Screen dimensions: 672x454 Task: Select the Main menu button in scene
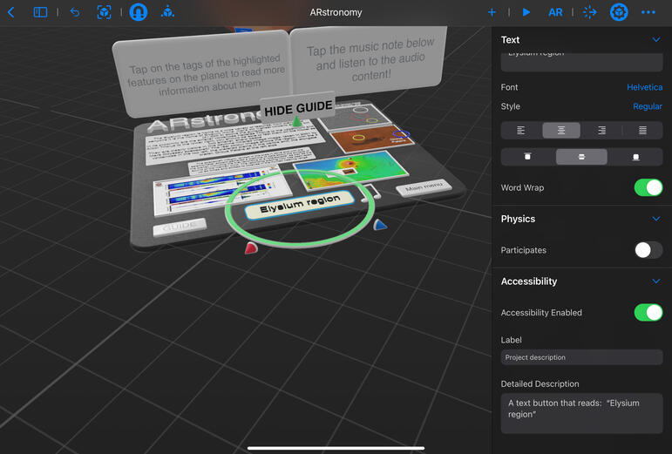424,187
